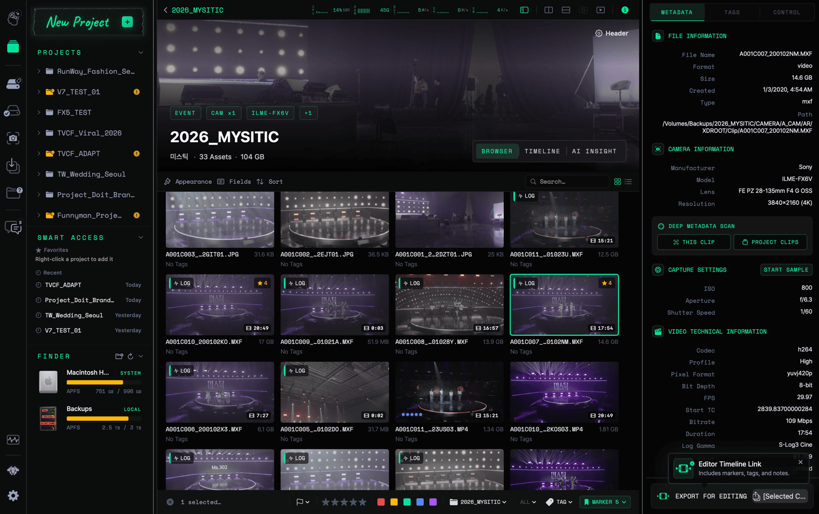Open the drive with tag sidebar icon
Screen dimensions: 819x514
pyautogui.click(x=13, y=83)
